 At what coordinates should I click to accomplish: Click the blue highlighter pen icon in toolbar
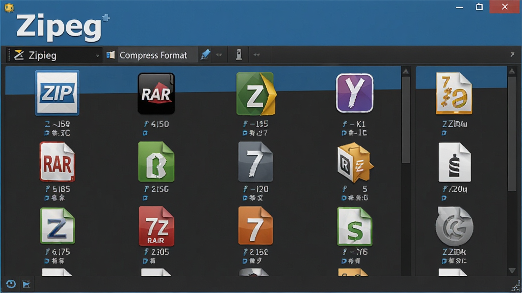205,54
